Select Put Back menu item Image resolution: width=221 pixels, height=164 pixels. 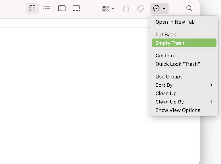tap(184, 35)
